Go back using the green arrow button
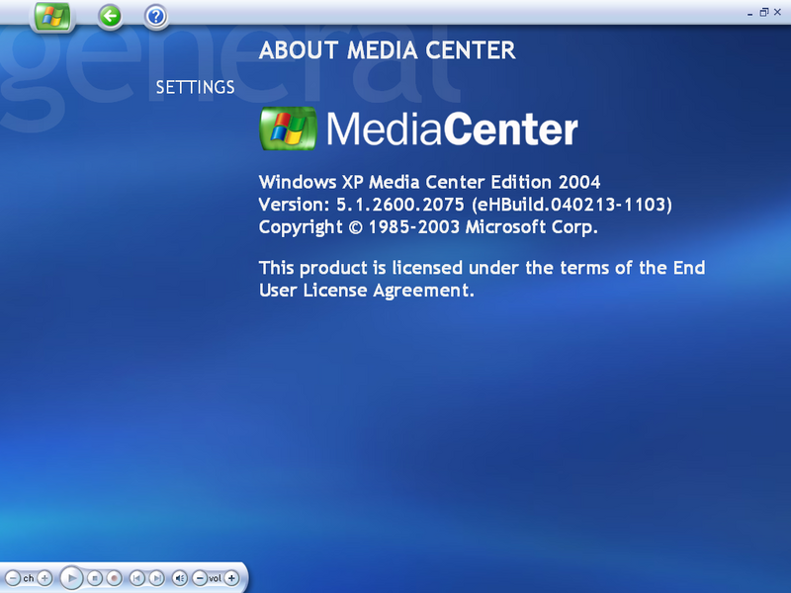 point(110,17)
